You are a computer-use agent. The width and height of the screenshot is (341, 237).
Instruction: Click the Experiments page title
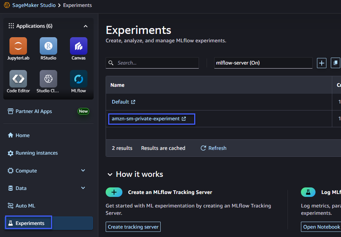pos(138,30)
